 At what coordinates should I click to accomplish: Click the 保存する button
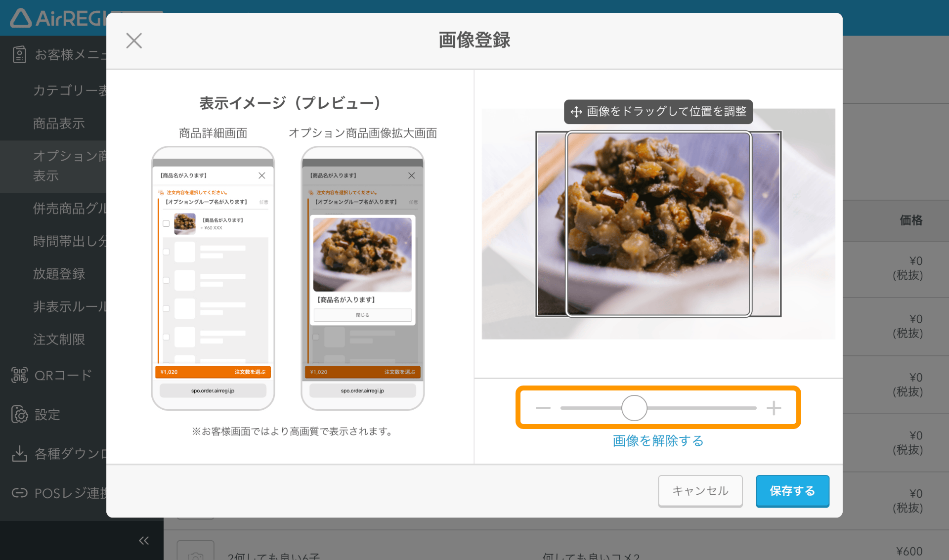click(x=792, y=491)
